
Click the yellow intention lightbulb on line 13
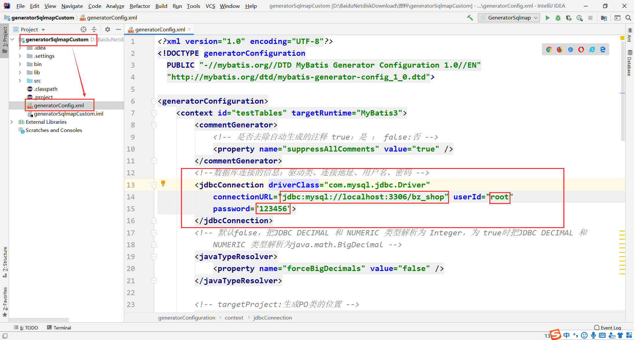(x=163, y=184)
